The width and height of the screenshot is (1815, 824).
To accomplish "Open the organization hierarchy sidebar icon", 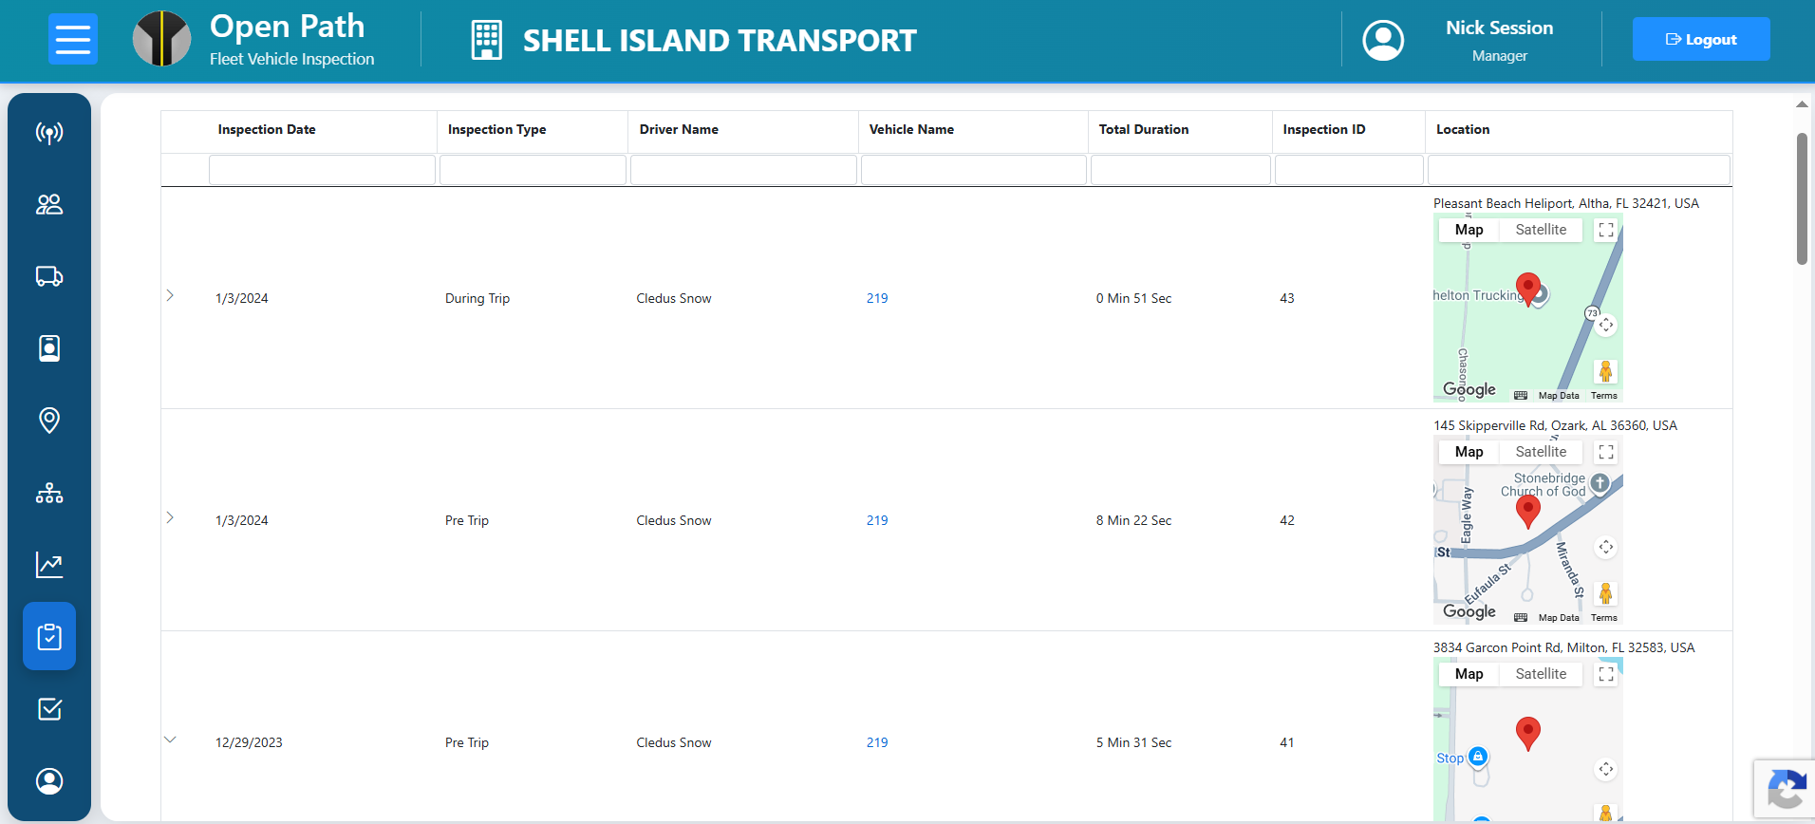I will (49, 493).
